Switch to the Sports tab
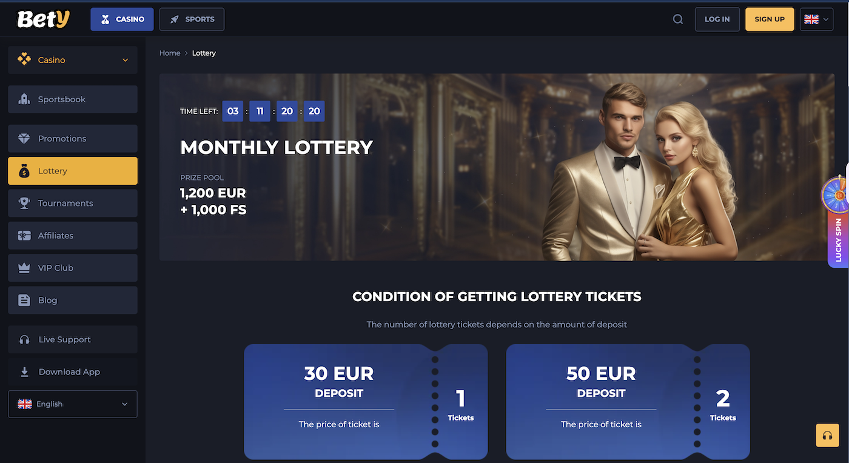Viewport: 849px width, 463px height. 192,19
